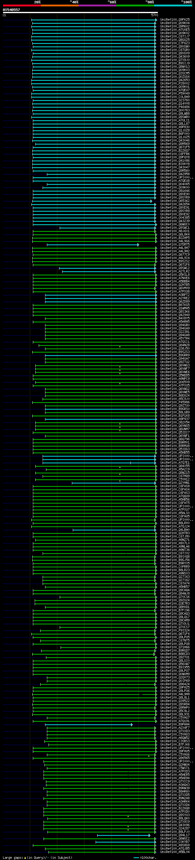Select hit label UniRef100_Q6Q796
Screen dimensions: 195x860
click(x=175, y=439)
